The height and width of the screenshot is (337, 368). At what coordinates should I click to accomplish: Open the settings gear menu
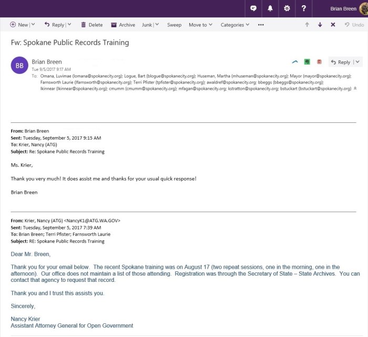(x=287, y=8)
